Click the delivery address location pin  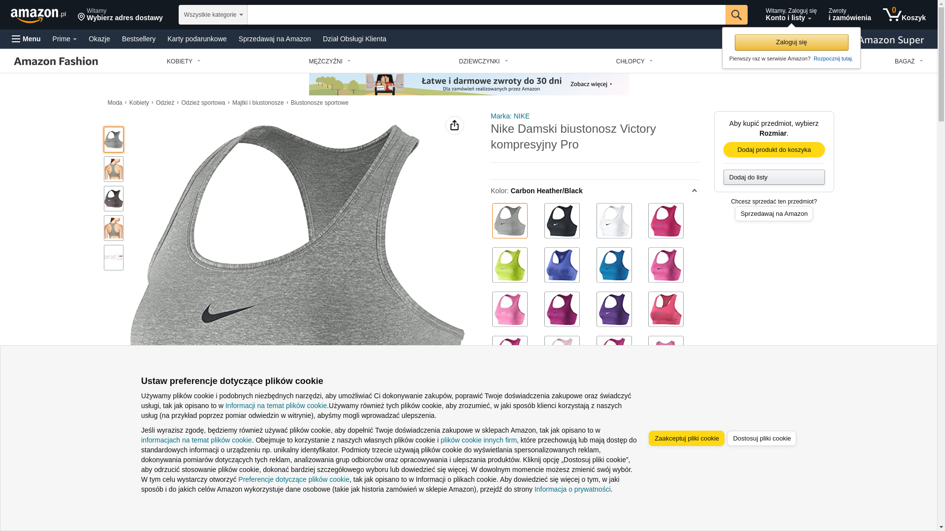tap(81, 18)
